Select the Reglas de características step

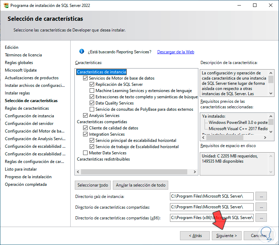point(27,108)
